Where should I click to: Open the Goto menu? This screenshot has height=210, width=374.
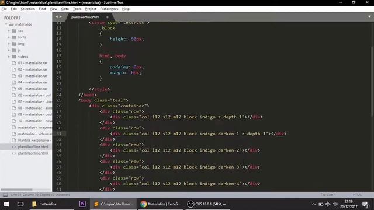(65, 9)
